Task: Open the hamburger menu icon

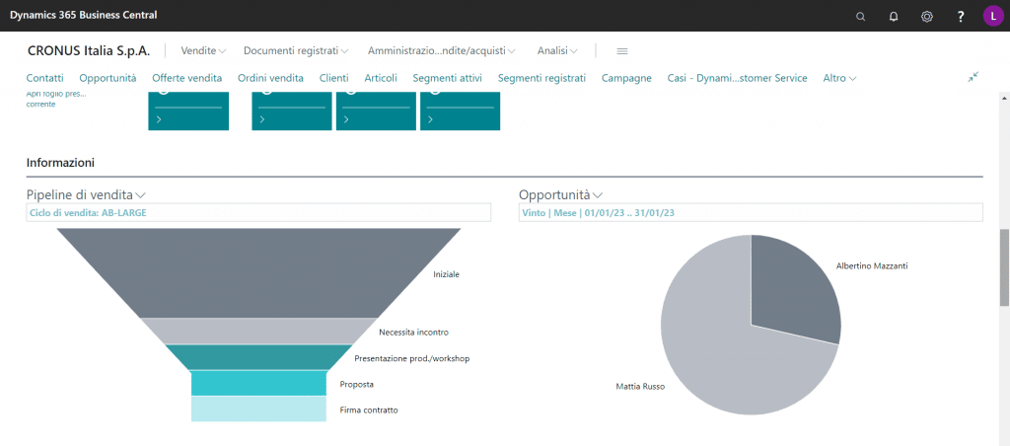Action: pyautogui.click(x=622, y=51)
